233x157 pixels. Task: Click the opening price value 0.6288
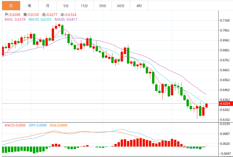[x=15, y=15]
